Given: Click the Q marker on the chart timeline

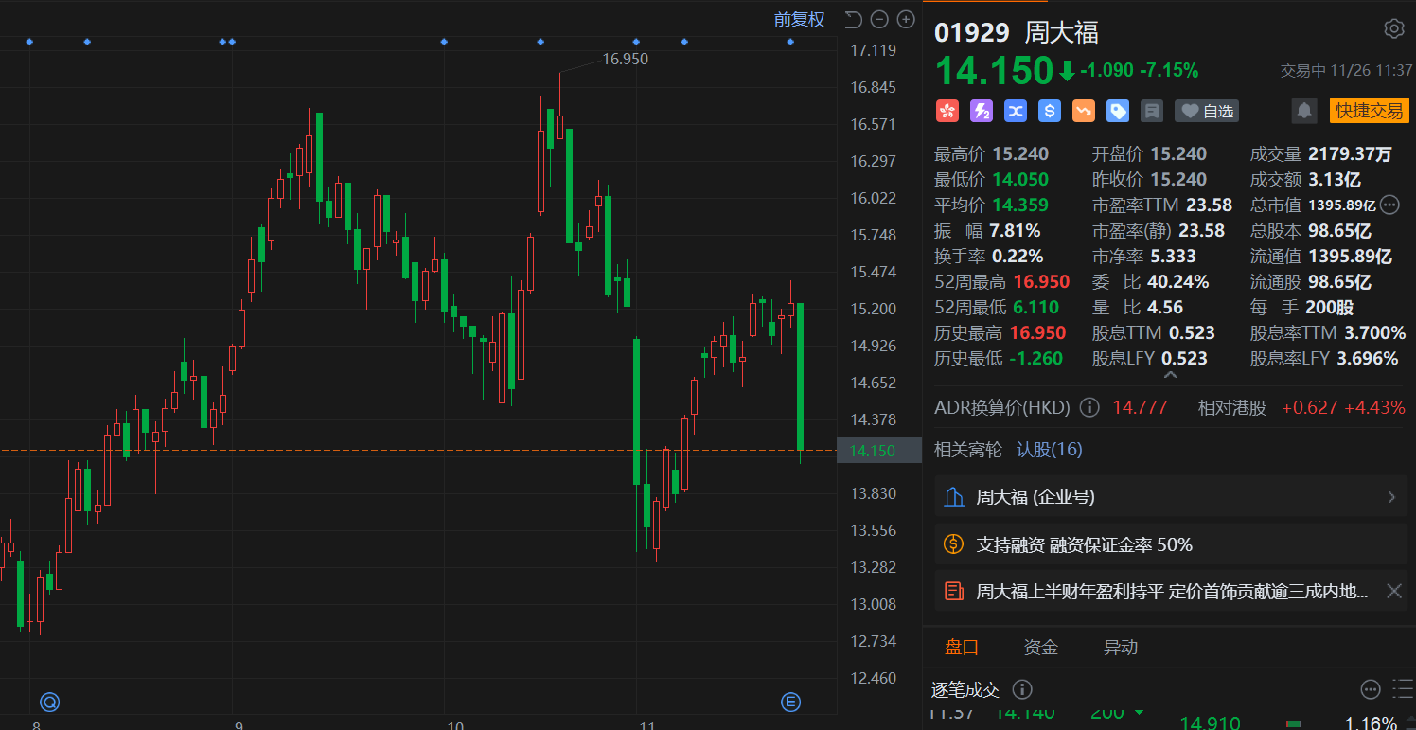Looking at the screenshot, I should (49, 702).
